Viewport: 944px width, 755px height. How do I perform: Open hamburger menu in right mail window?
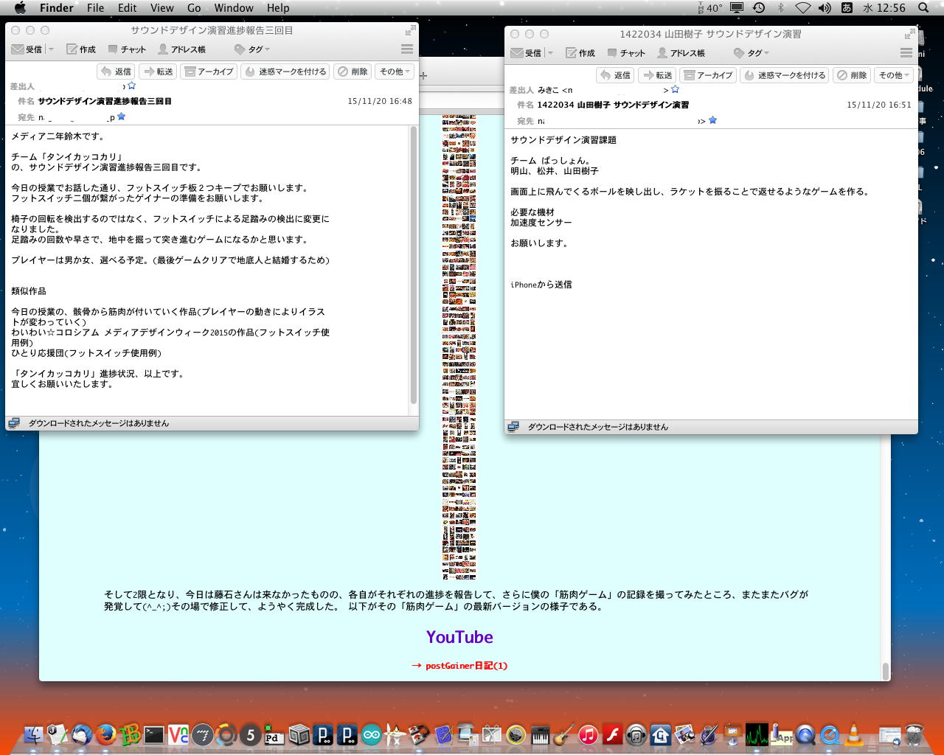point(906,53)
